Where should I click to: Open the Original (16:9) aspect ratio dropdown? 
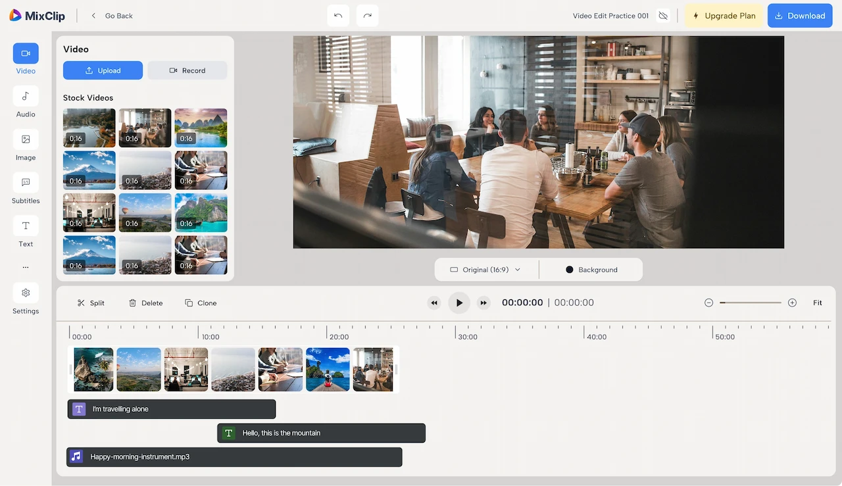[485, 270]
